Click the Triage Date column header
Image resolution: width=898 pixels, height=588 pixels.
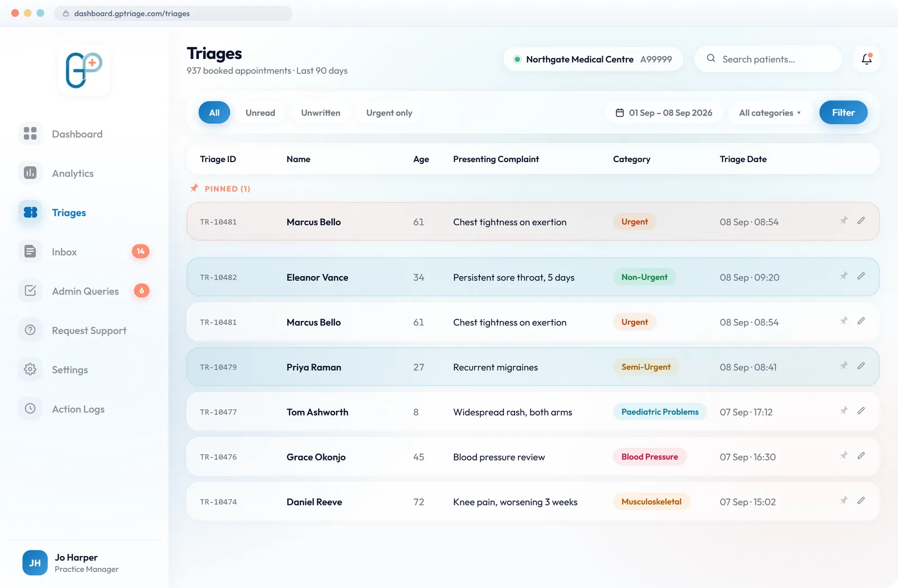coord(743,159)
